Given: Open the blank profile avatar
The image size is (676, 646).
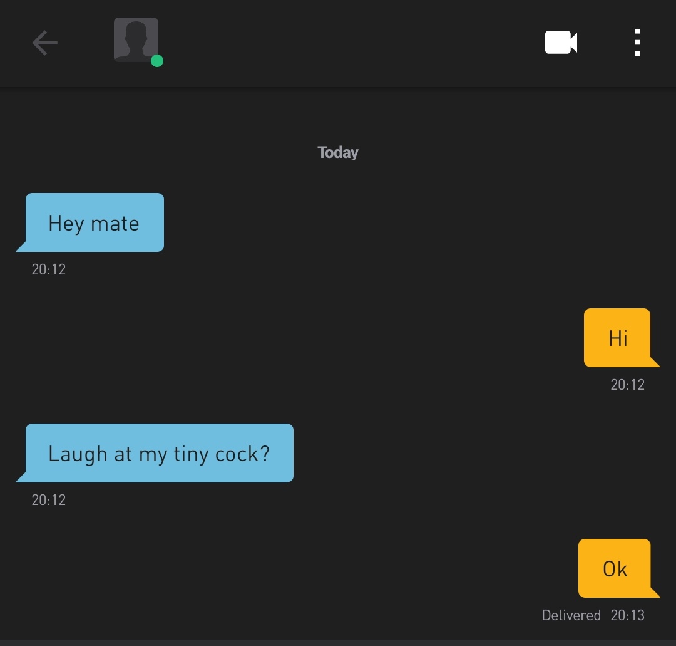Looking at the screenshot, I should 136,39.
